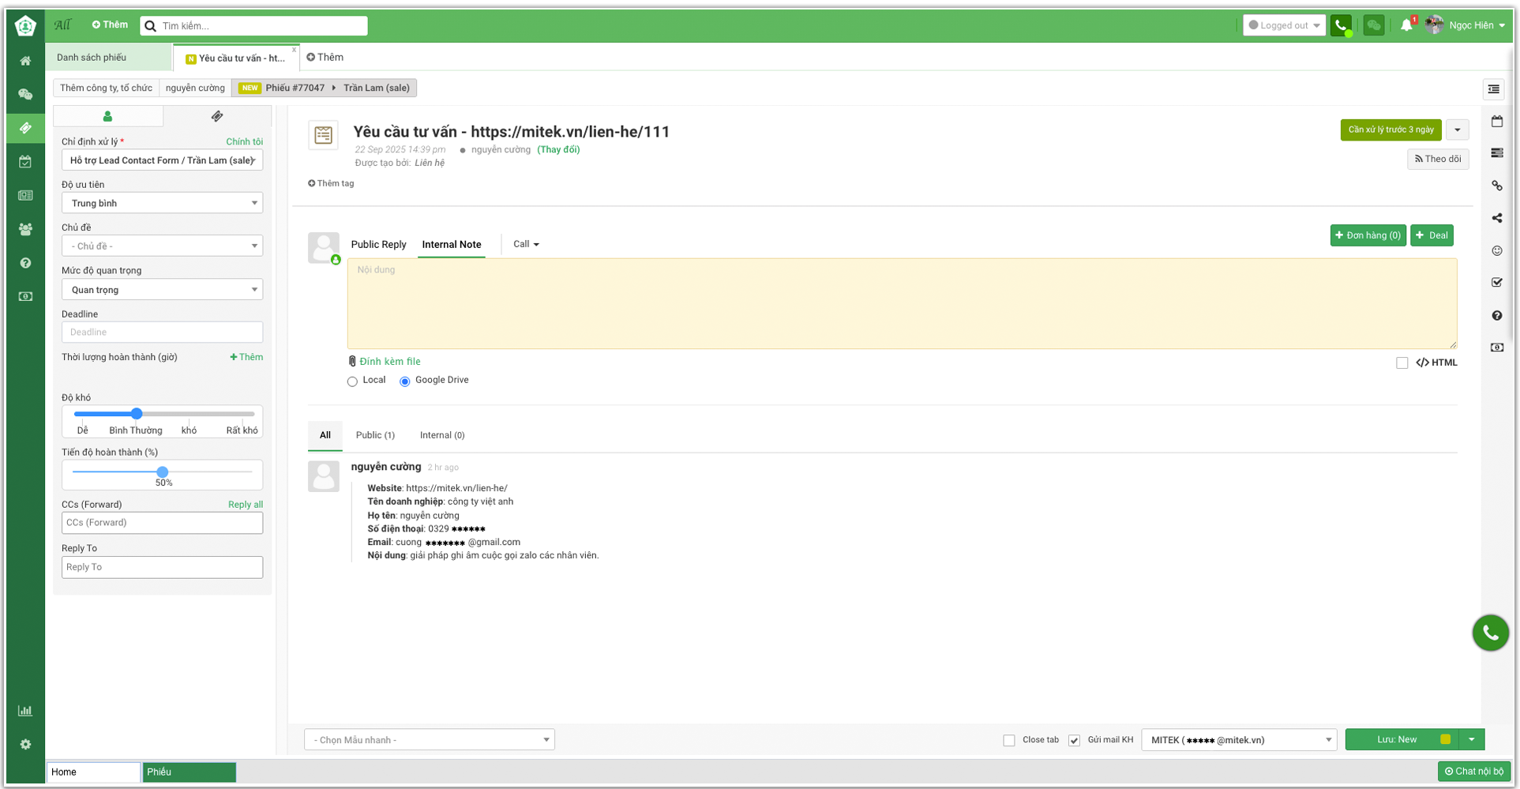Click the notification bell icon

click(x=1406, y=25)
